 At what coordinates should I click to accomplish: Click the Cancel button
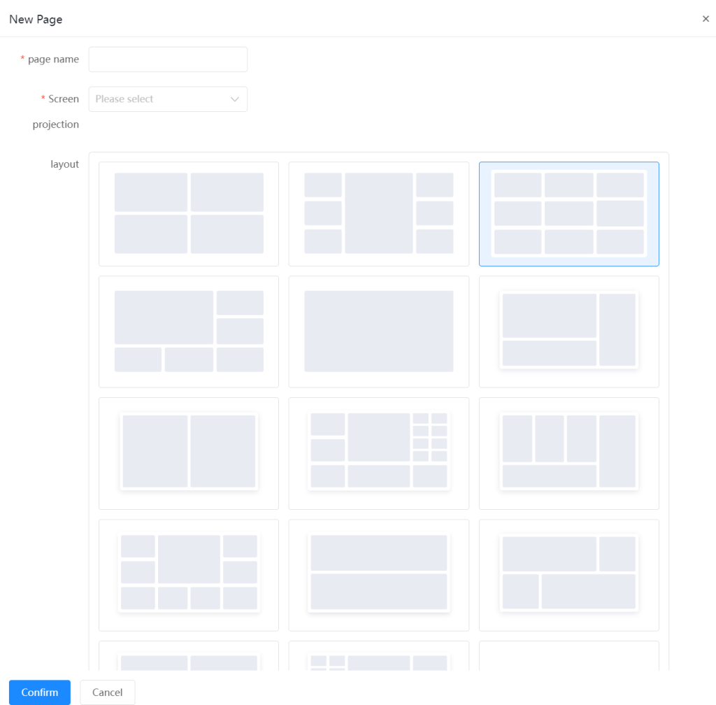[x=107, y=692]
